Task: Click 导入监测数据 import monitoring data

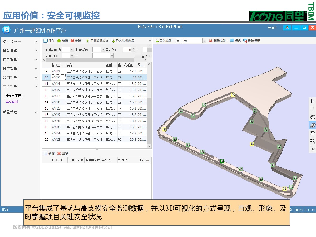Action: [x=122, y=41]
